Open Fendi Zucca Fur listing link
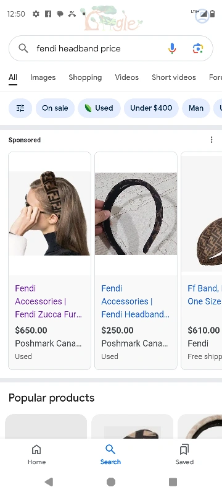Viewport: 222px width, 495px height. pyautogui.click(x=49, y=301)
